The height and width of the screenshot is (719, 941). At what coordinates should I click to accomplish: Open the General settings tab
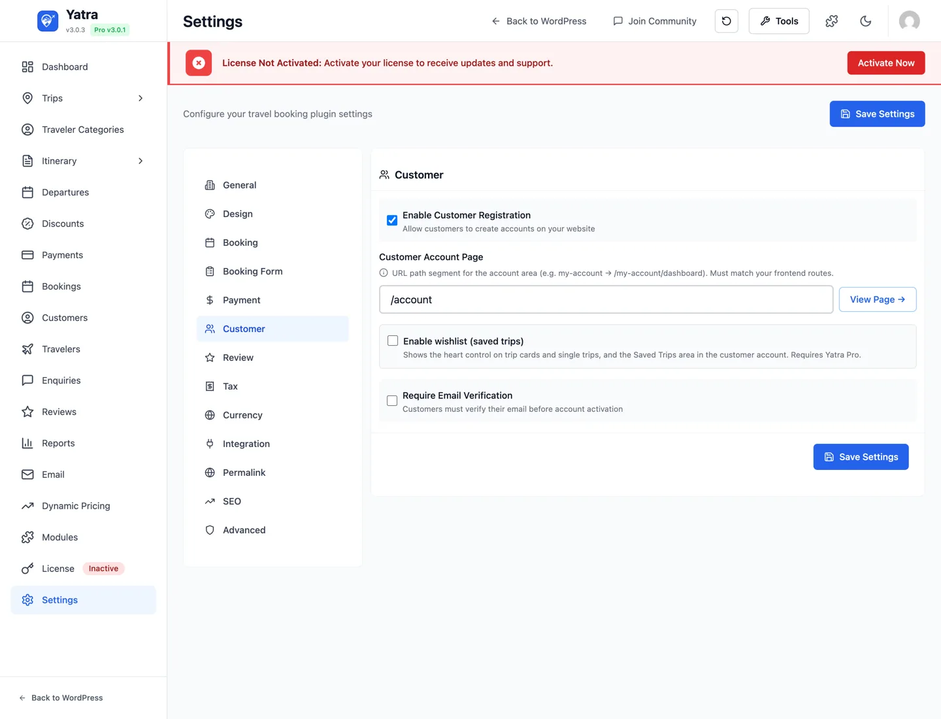(272, 185)
